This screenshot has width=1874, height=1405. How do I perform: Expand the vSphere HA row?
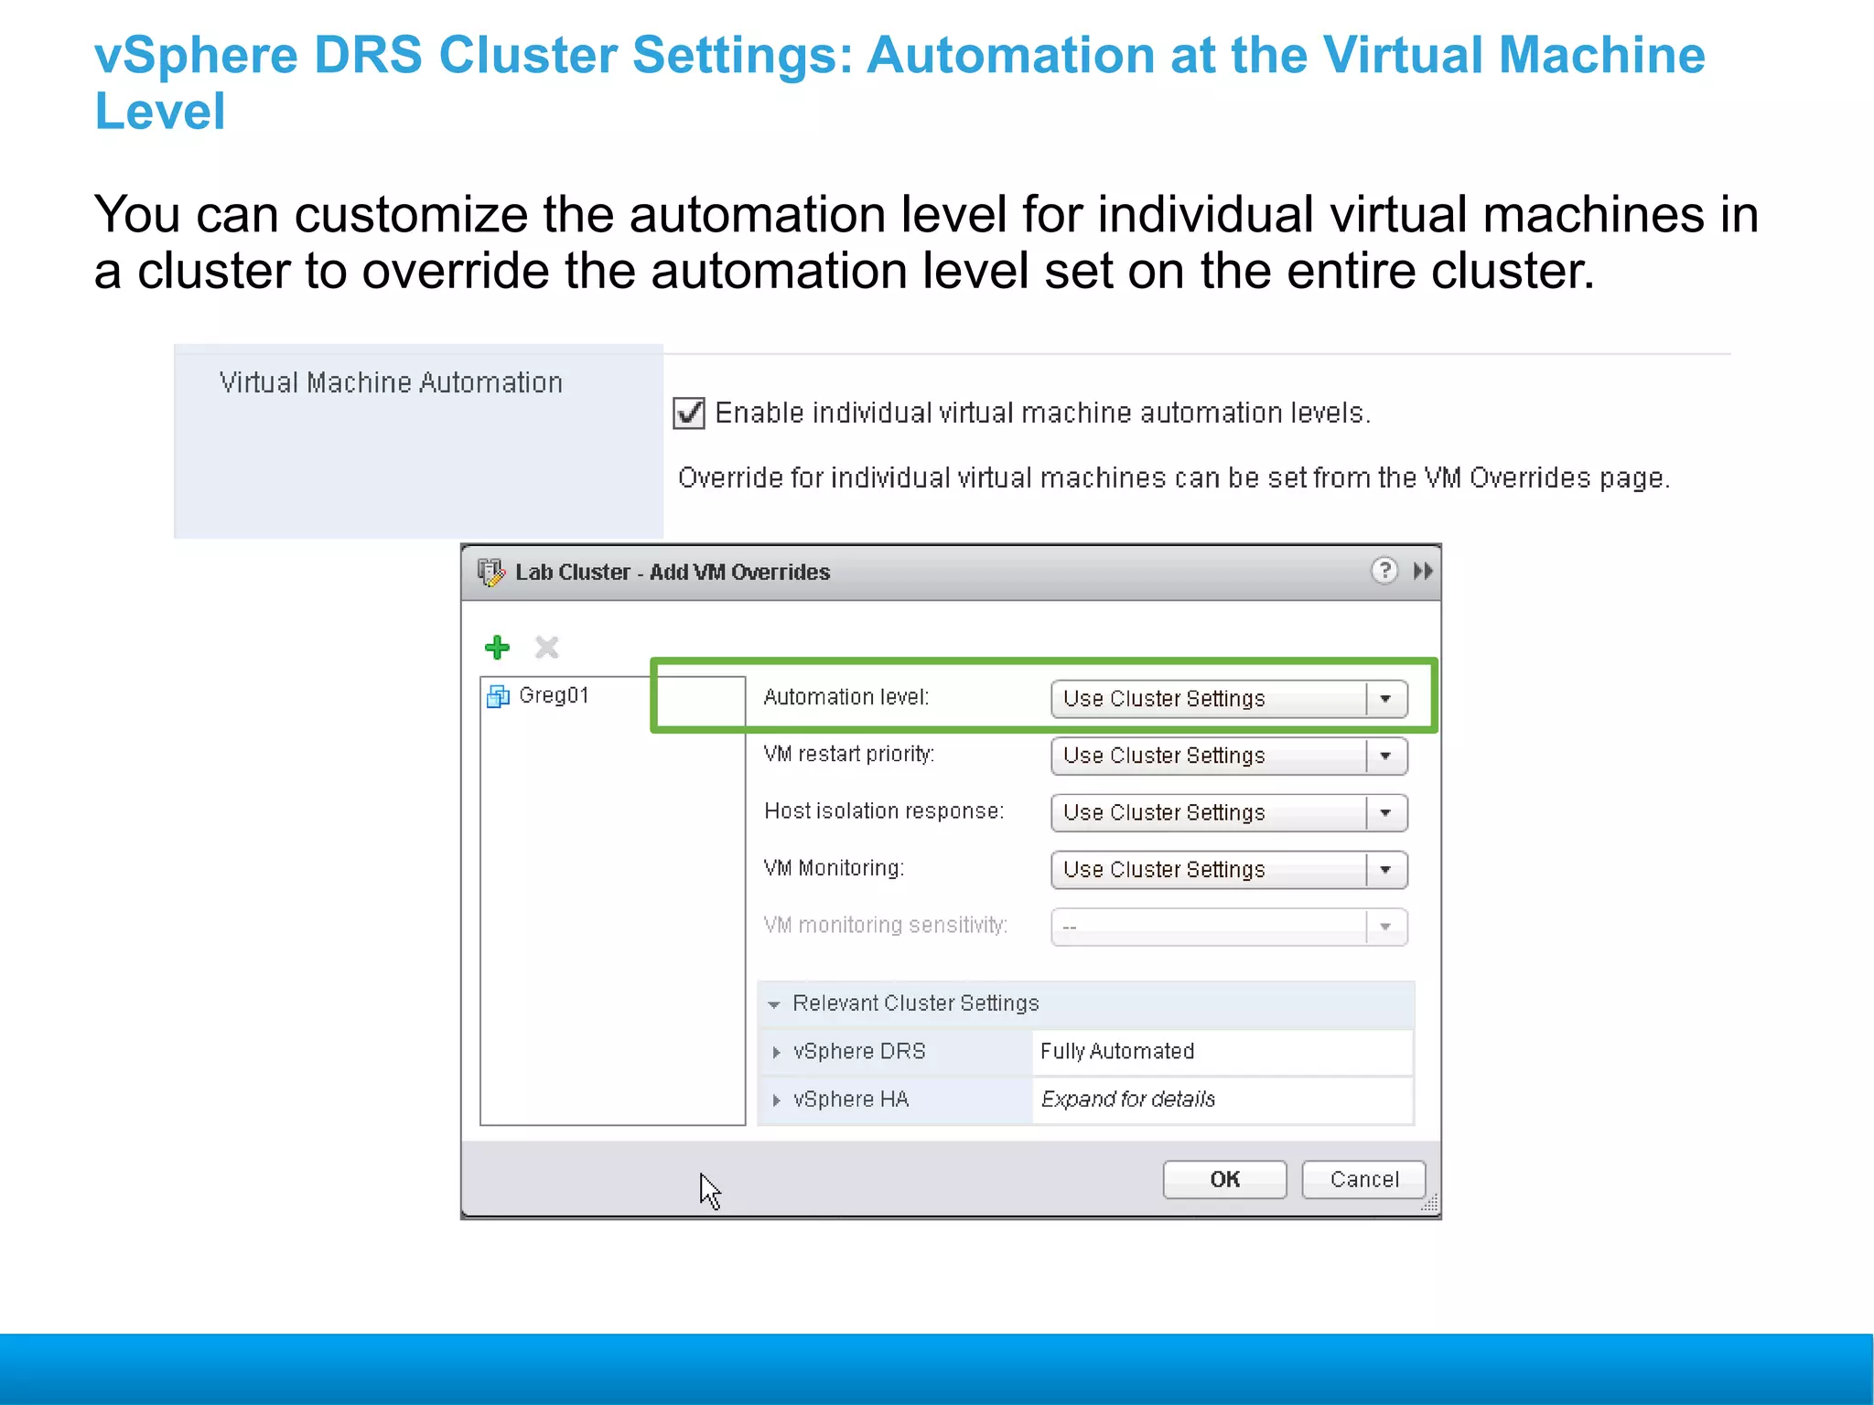coord(776,1099)
